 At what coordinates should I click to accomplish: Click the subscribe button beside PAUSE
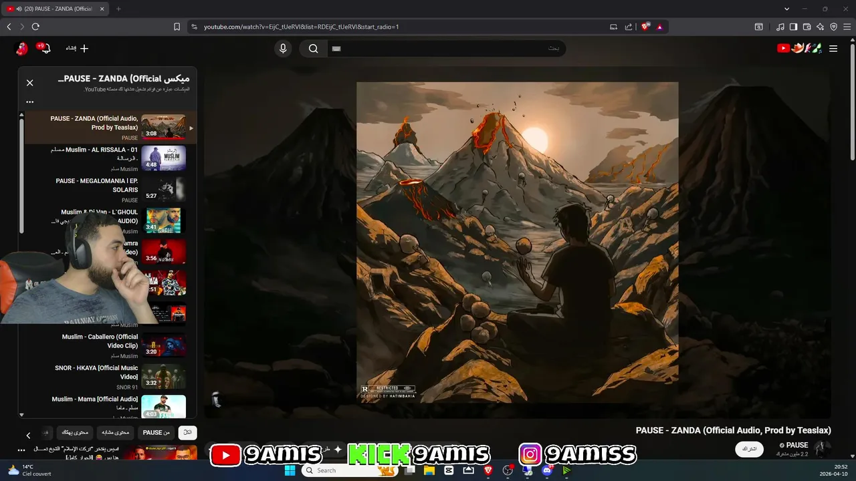749,449
